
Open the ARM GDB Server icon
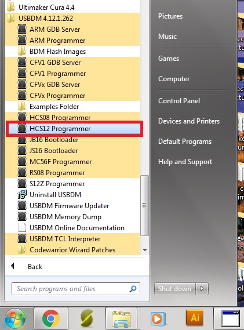[x=22, y=29]
